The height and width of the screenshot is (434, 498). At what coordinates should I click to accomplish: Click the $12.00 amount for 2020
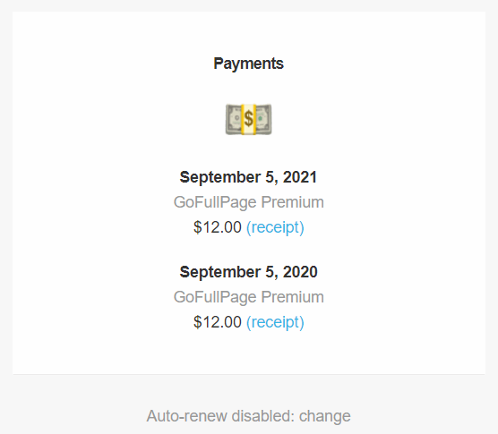[218, 322]
